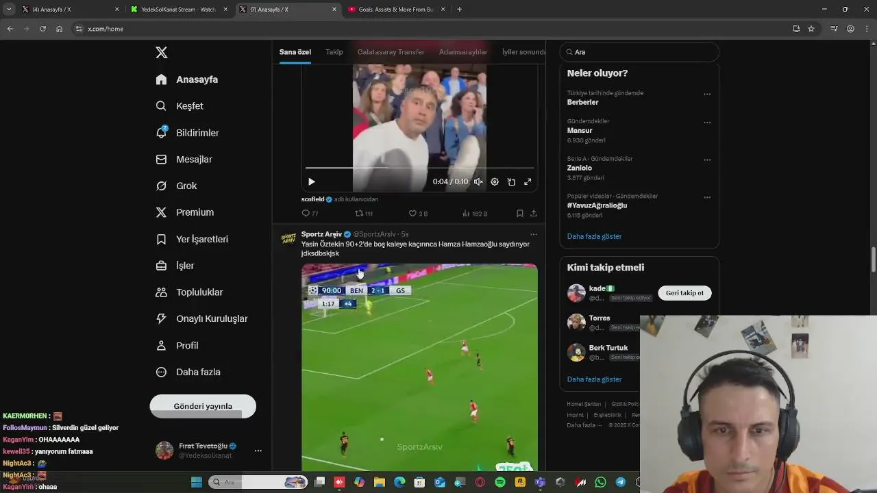Open Yer İşaretleri bookmarks
The image size is (877, 493).
point(192,239)
